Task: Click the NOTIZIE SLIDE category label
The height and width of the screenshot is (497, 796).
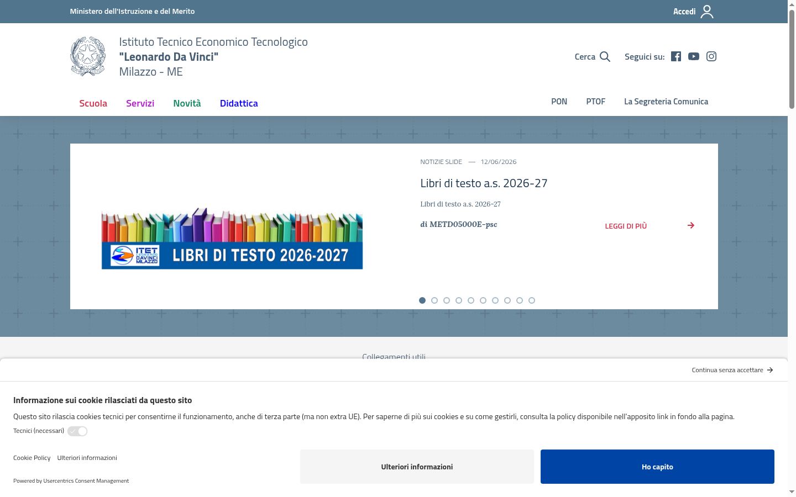Action: pyautogui.click(x=441, y=162)
